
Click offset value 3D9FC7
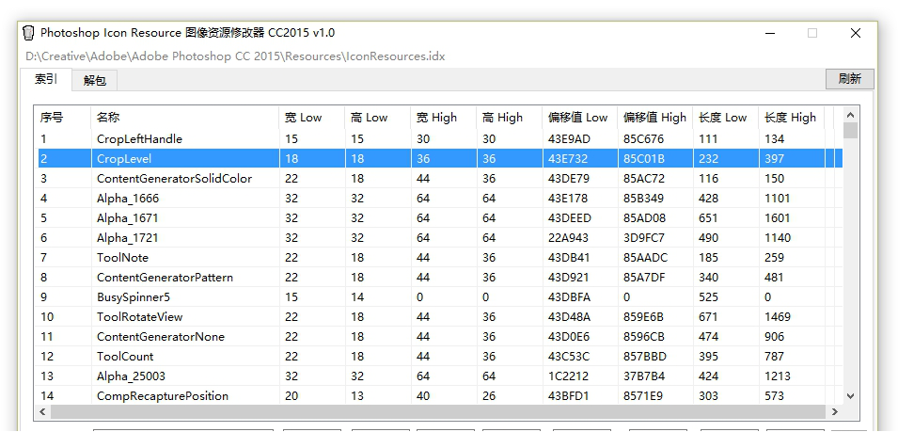[644, 238]
